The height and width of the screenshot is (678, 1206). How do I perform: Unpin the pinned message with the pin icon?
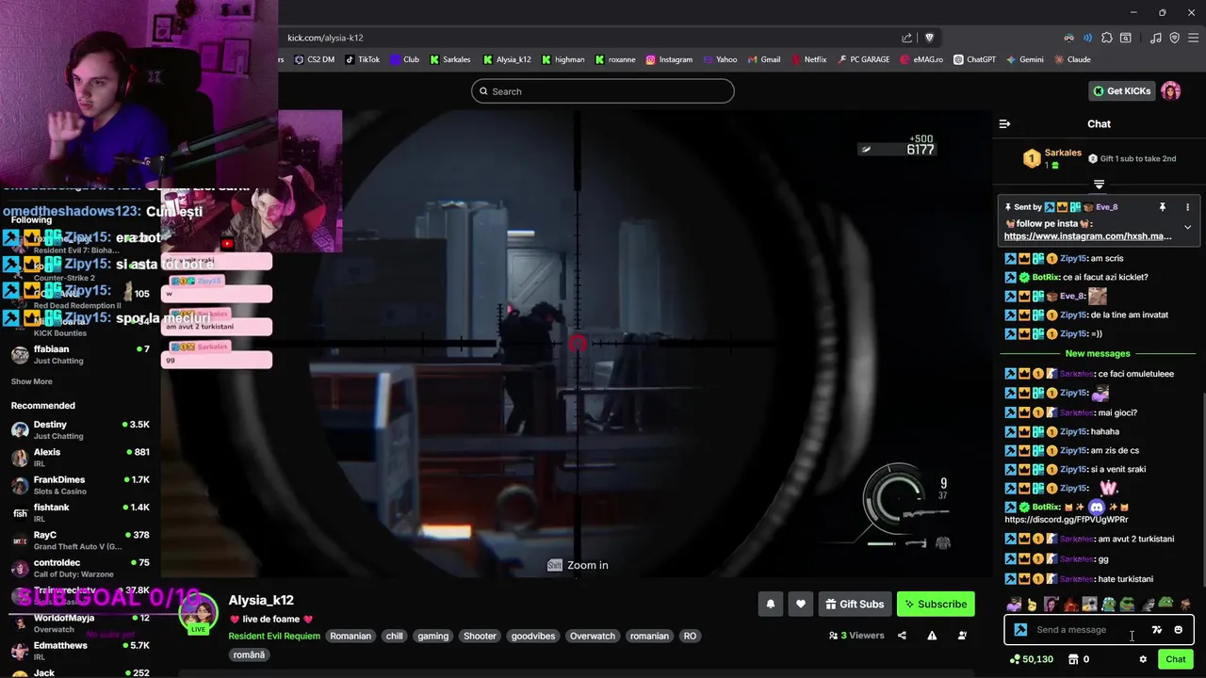click(x=1162, y=207)
